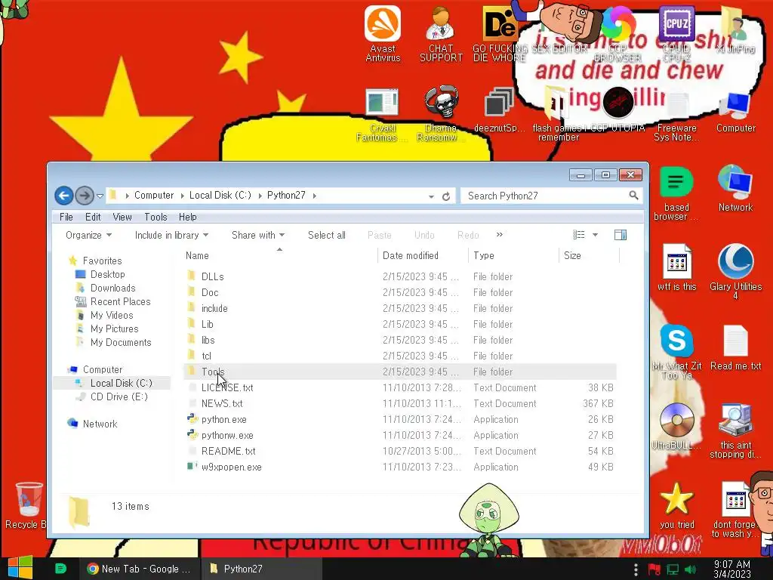Click Select all toolbar button
773x580 pixels.
click(326, 236)
